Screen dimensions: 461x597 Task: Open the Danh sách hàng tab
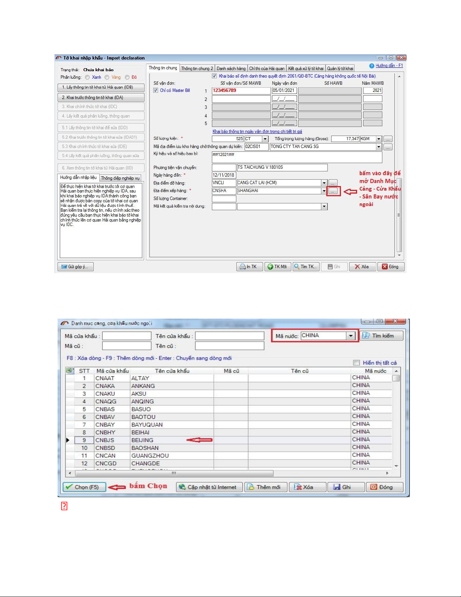click(231, 69)
